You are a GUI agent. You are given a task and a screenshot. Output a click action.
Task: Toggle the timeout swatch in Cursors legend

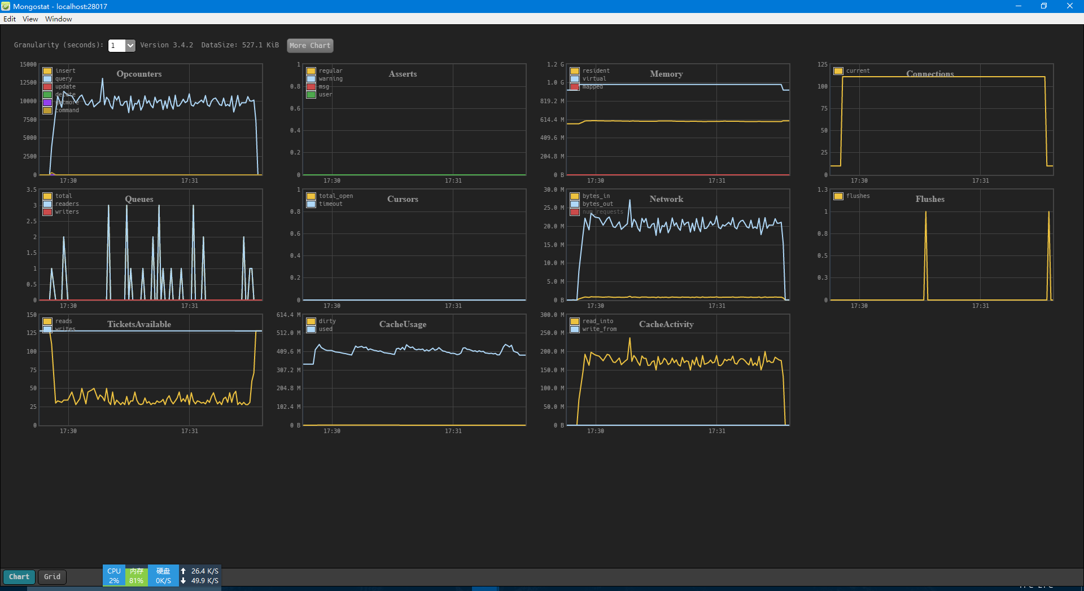311,204
